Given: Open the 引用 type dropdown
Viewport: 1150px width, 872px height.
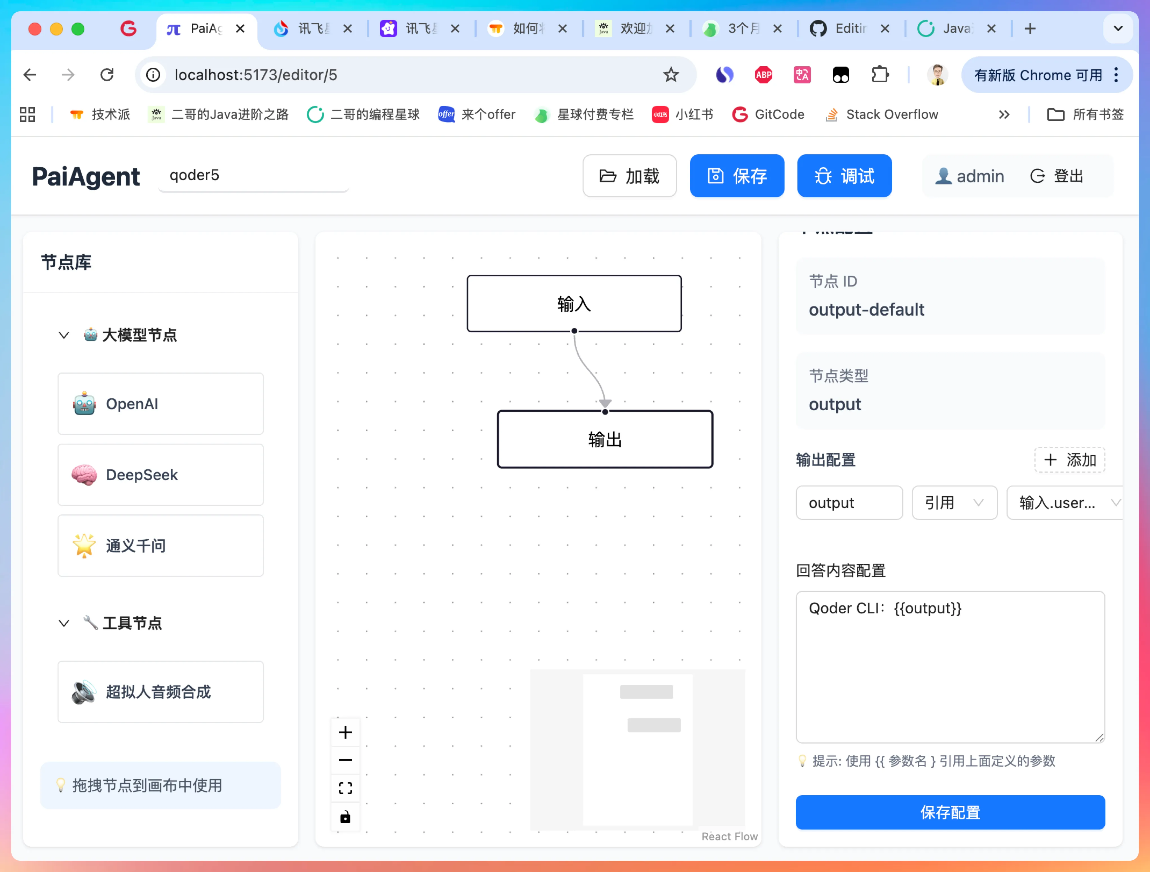Looking at the screenshot, I should tap(954, 503).
